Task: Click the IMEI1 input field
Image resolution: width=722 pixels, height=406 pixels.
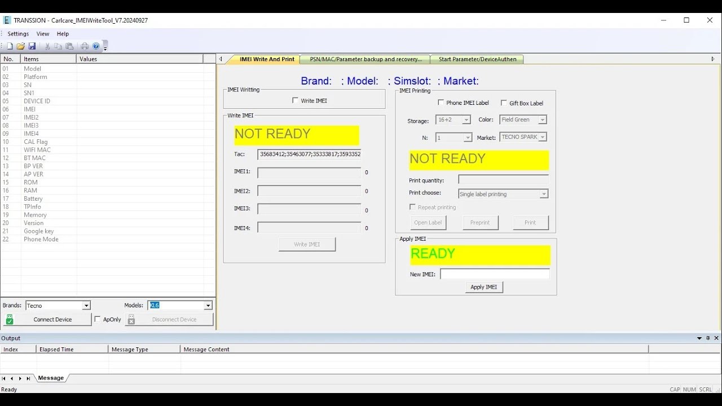Action: click(x=309, y=173)
